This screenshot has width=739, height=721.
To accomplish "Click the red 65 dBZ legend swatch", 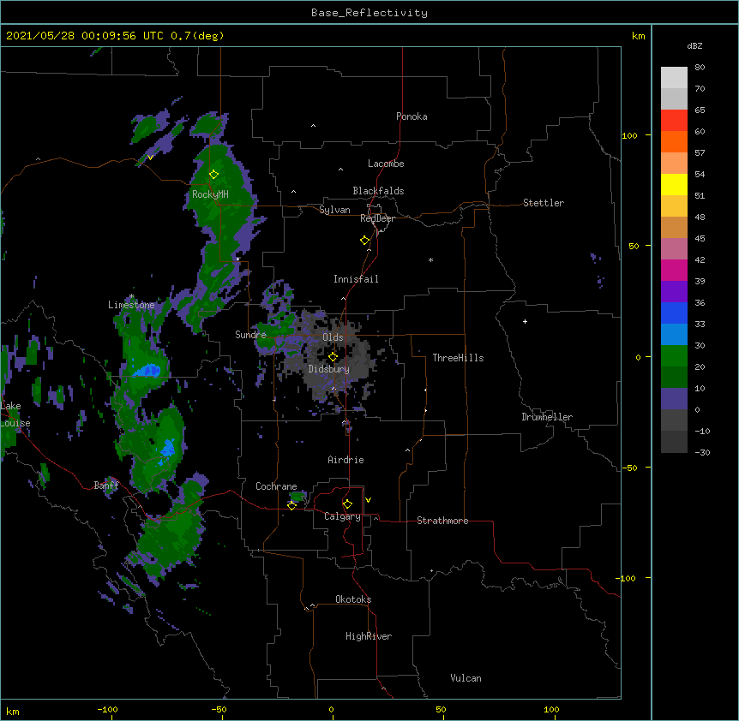I will click(674, 121).
